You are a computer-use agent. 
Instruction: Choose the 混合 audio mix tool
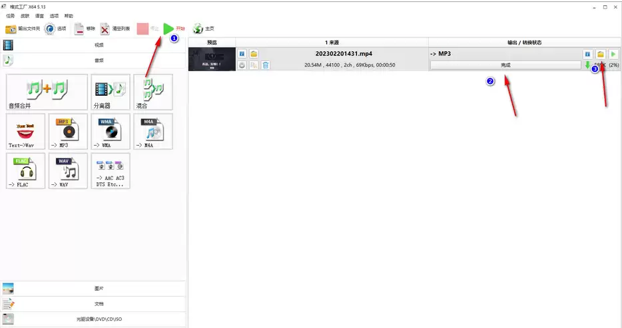153,92
